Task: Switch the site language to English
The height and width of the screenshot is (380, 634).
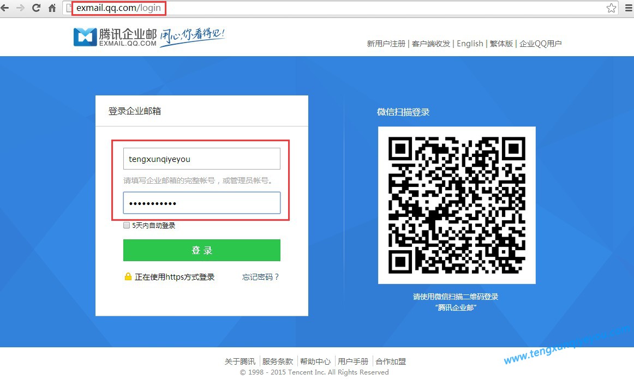Action: pyautogui.click(x=470, y=44)
